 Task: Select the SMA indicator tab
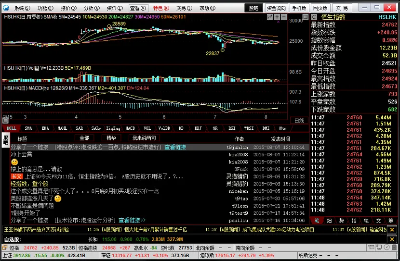pyautogui.click(x=28, y=128)
